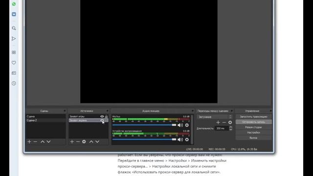This screenshot has width=313, height=176.
Task: Open Настройки in the controls panel
Action: 253,132
